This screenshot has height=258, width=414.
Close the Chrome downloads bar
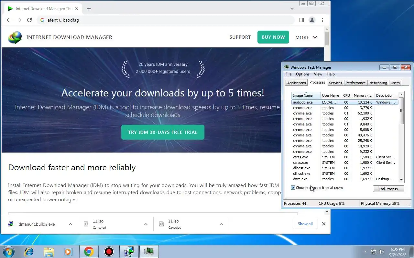coord(324,224)
